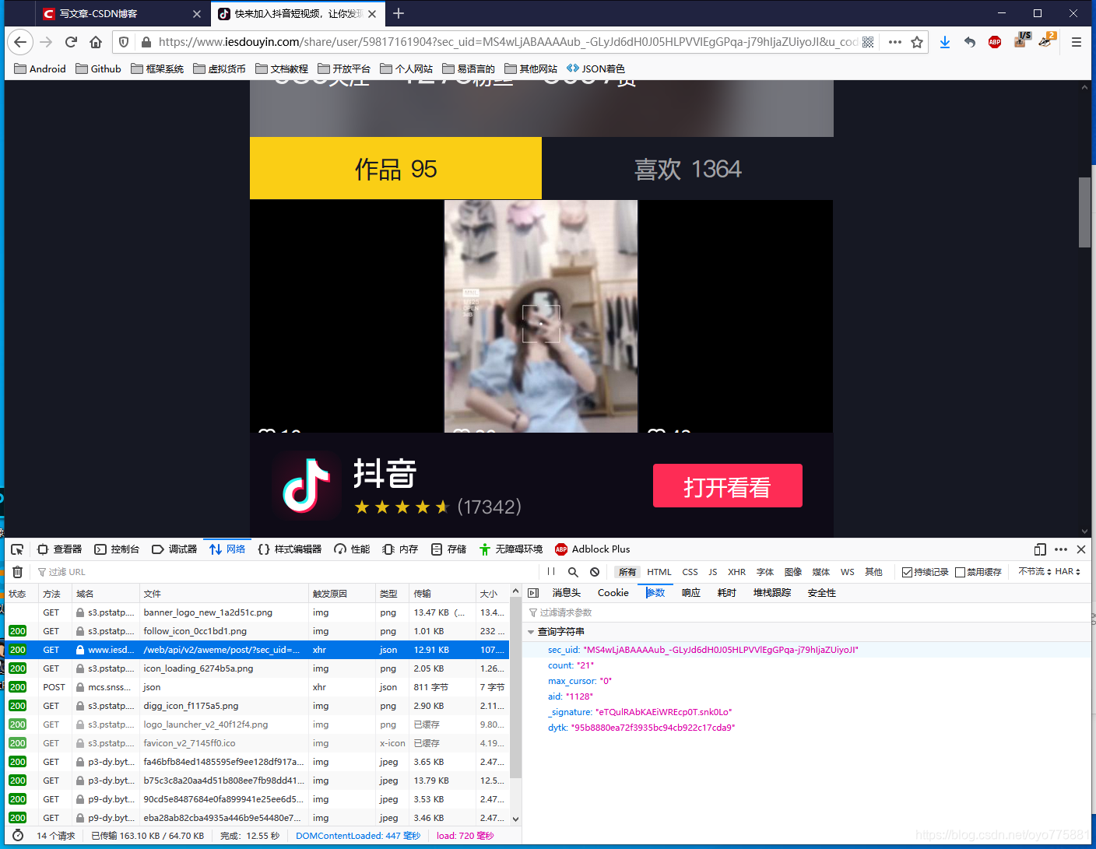Clear network requests with trash icon

[17, 572]
